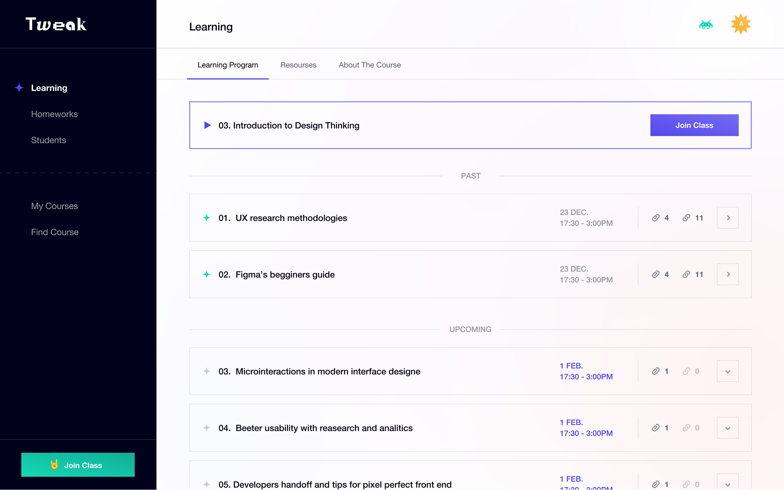Screen dimensions: 784x490
Task: Open Figma's begginers guide with arrow button
Action: point(728,274)
